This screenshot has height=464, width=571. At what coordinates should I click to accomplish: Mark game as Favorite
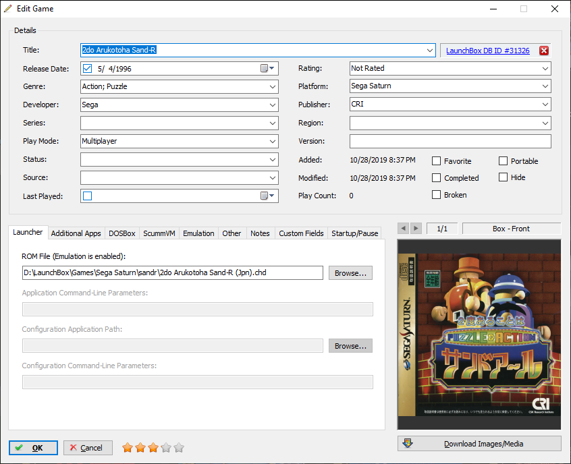(436, 161)
